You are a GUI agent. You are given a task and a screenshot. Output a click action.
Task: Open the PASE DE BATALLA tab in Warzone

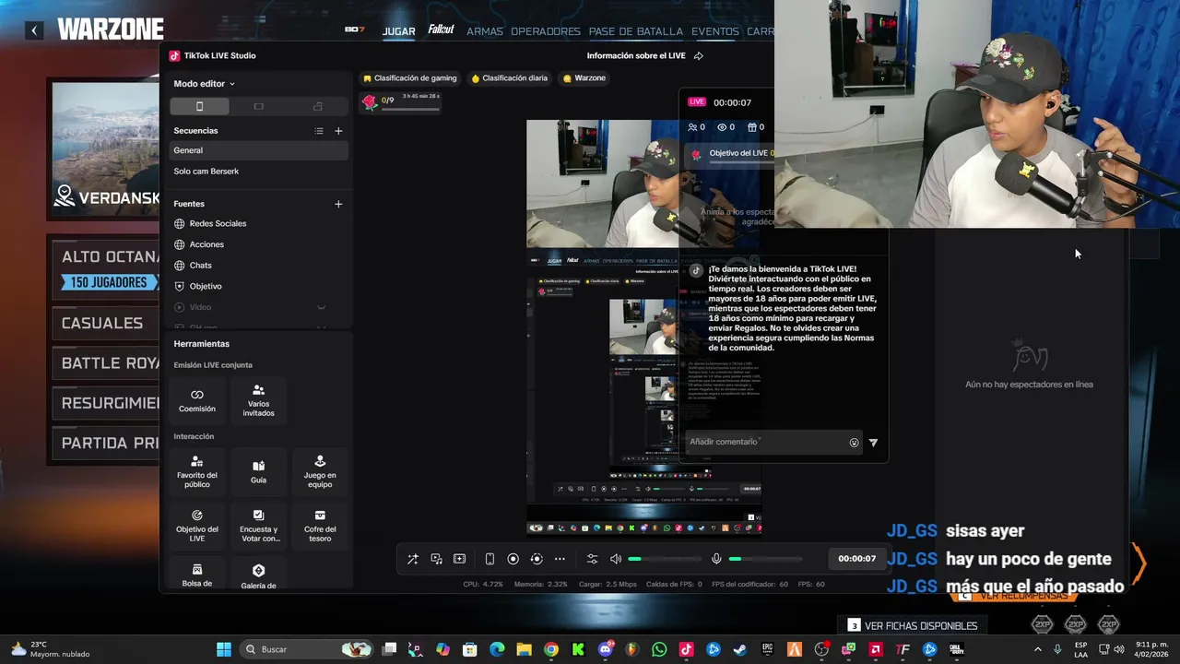tap(636, 31)
